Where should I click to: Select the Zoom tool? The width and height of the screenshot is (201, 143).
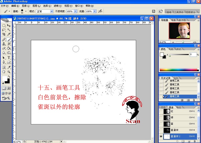pos(9,72)
